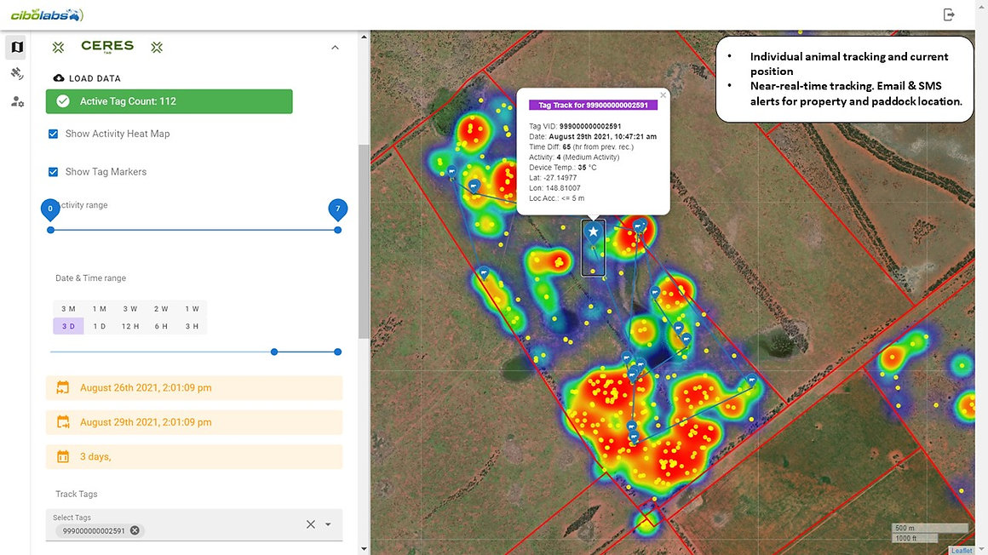Click the Time Diff: 65 popup line

click(x=582, y=146)
